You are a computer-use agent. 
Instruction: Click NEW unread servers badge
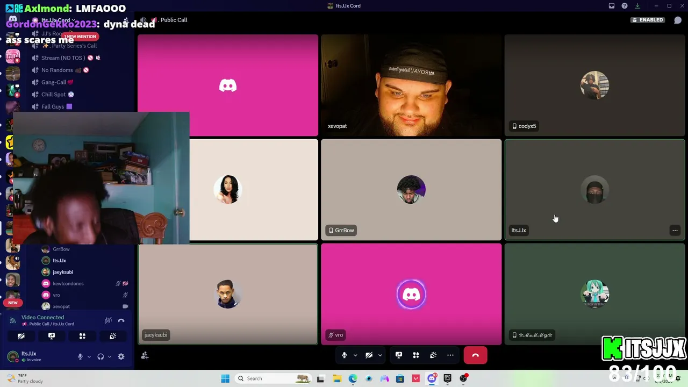click(x=13, y=303)
